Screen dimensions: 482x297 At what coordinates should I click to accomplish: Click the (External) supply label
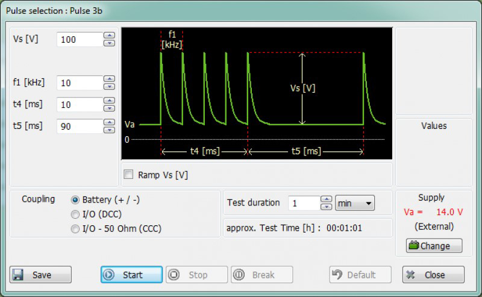[434, 227]
